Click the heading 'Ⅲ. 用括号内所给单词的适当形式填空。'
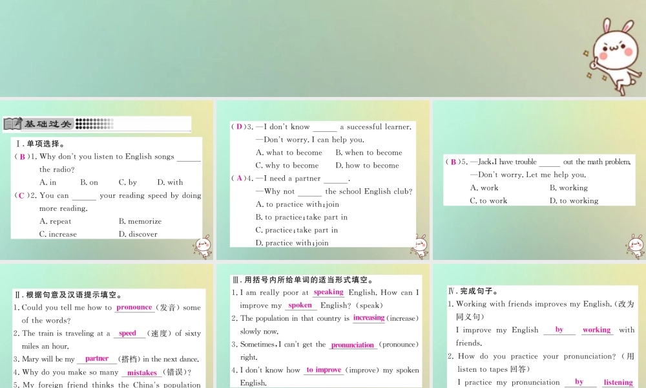Viewport: 646px width, 388px height. pyautogui.click(x=303, y=280)
